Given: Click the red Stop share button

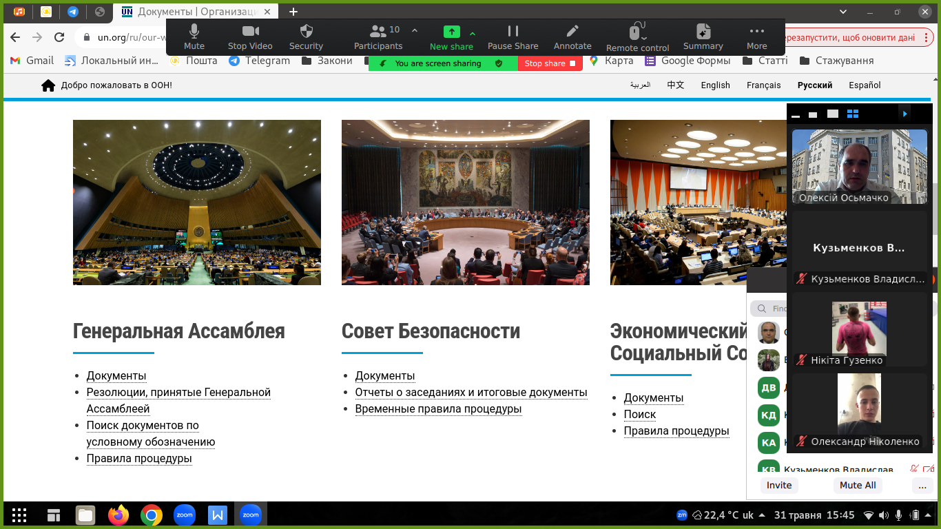Looking at the screenshot, I should point(550,63).
